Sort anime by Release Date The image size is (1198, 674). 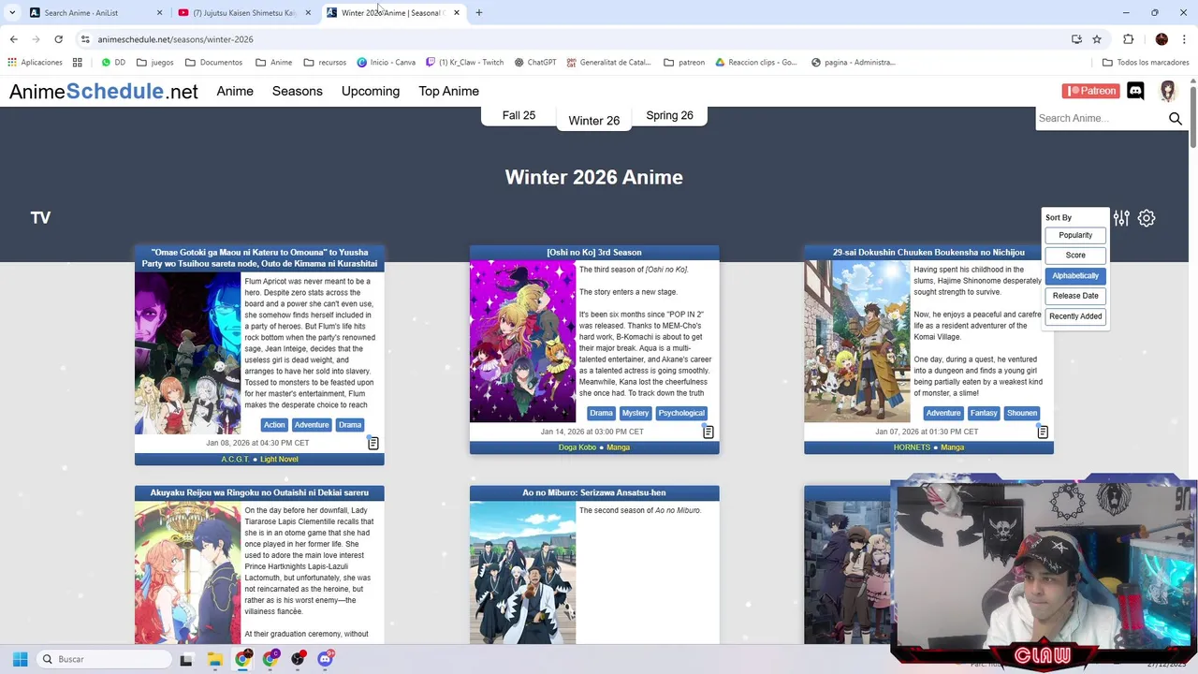click(x=1075, y=296)
